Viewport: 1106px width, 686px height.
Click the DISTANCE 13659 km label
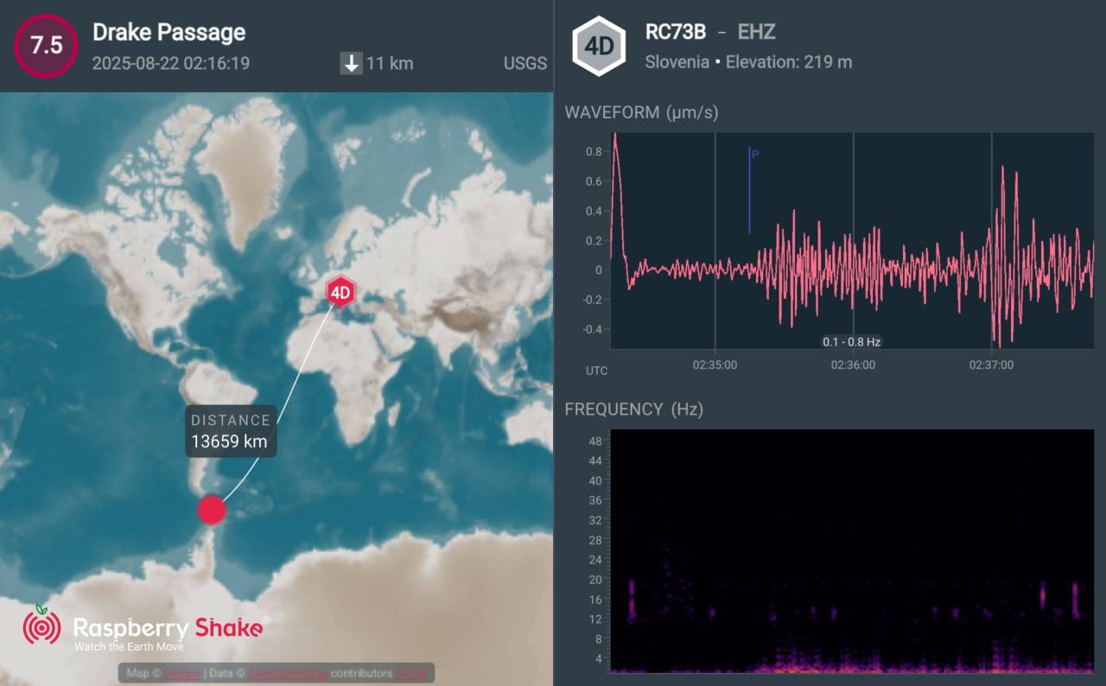pos(229,432)
